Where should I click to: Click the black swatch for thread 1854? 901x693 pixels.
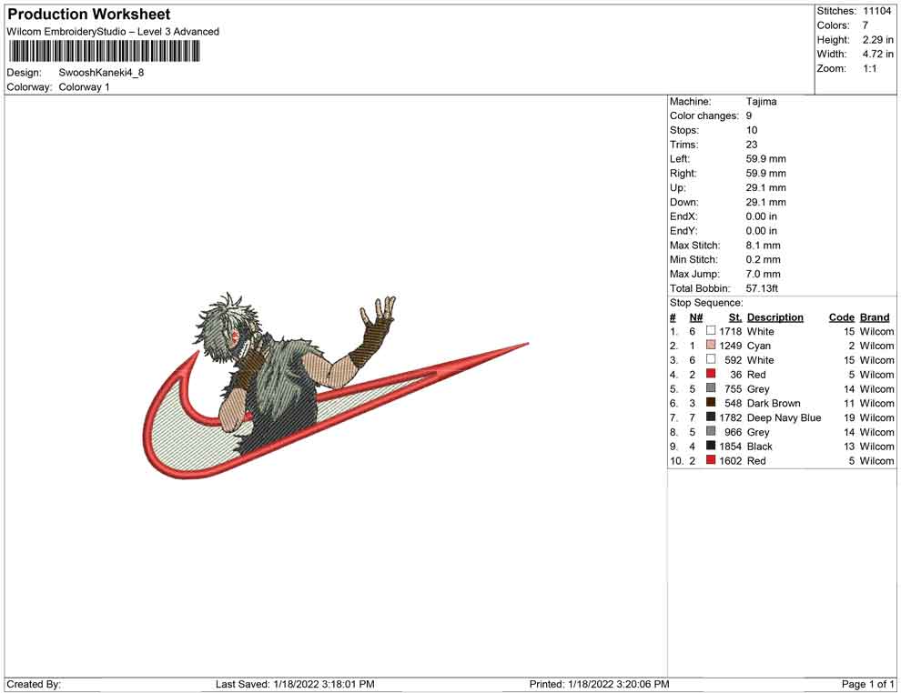[x=711, y=446]
